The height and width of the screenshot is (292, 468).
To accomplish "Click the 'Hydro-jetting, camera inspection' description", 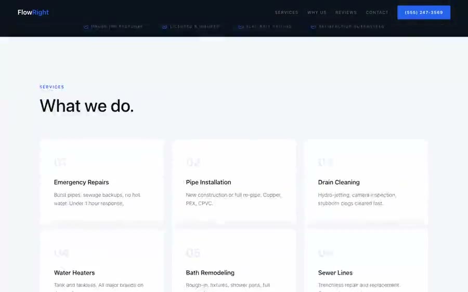I will click(357, 199).
